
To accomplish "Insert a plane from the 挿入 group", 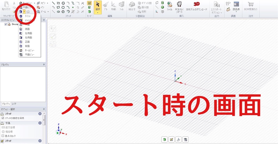I will (x=157, y=3).
